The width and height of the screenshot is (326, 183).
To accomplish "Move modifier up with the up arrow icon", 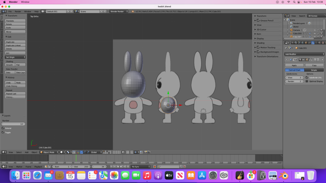I will [315, 60].
